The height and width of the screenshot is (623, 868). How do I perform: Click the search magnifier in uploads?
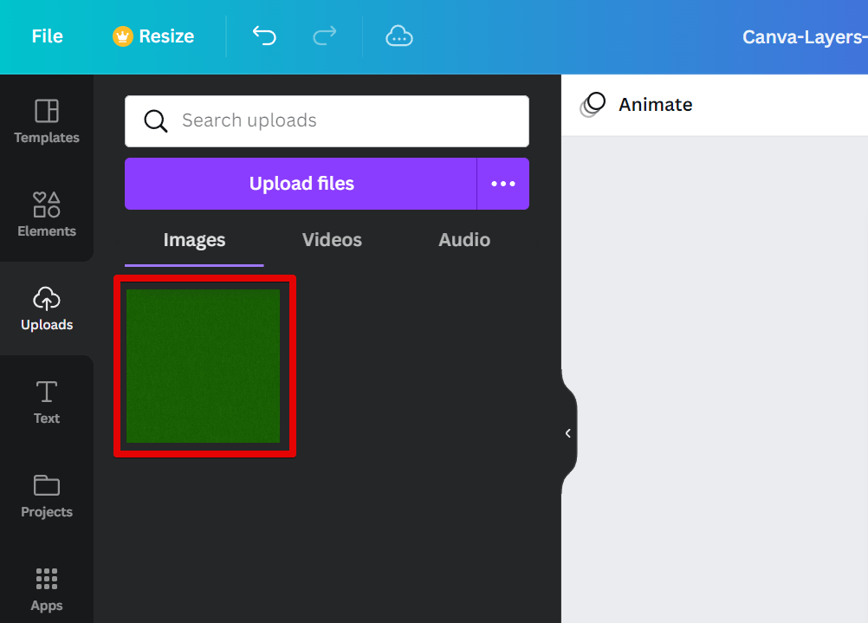pyautogui.click(x=156, y=121)
